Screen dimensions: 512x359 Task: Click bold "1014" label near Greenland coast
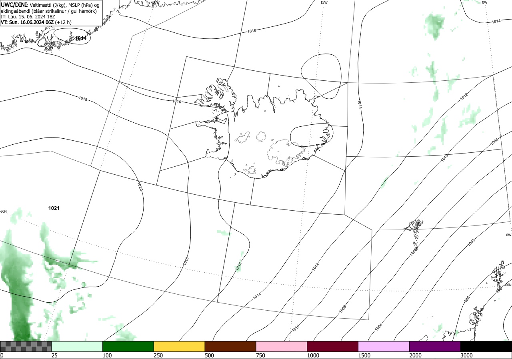pyautogui.click(x=81, y=38)
